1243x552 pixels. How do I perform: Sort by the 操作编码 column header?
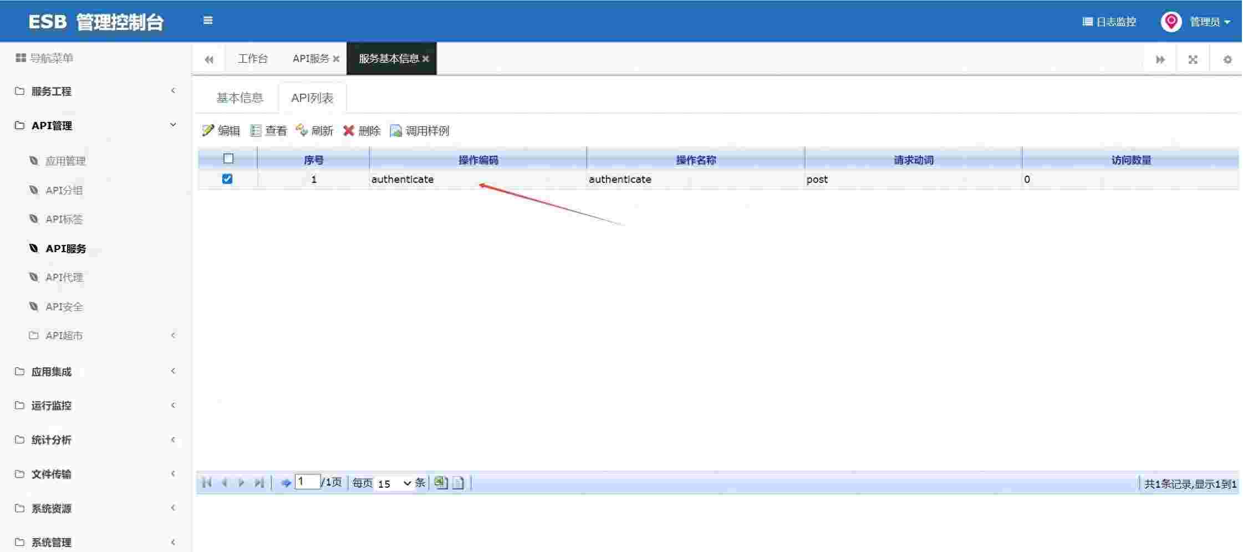pos(478,160)
